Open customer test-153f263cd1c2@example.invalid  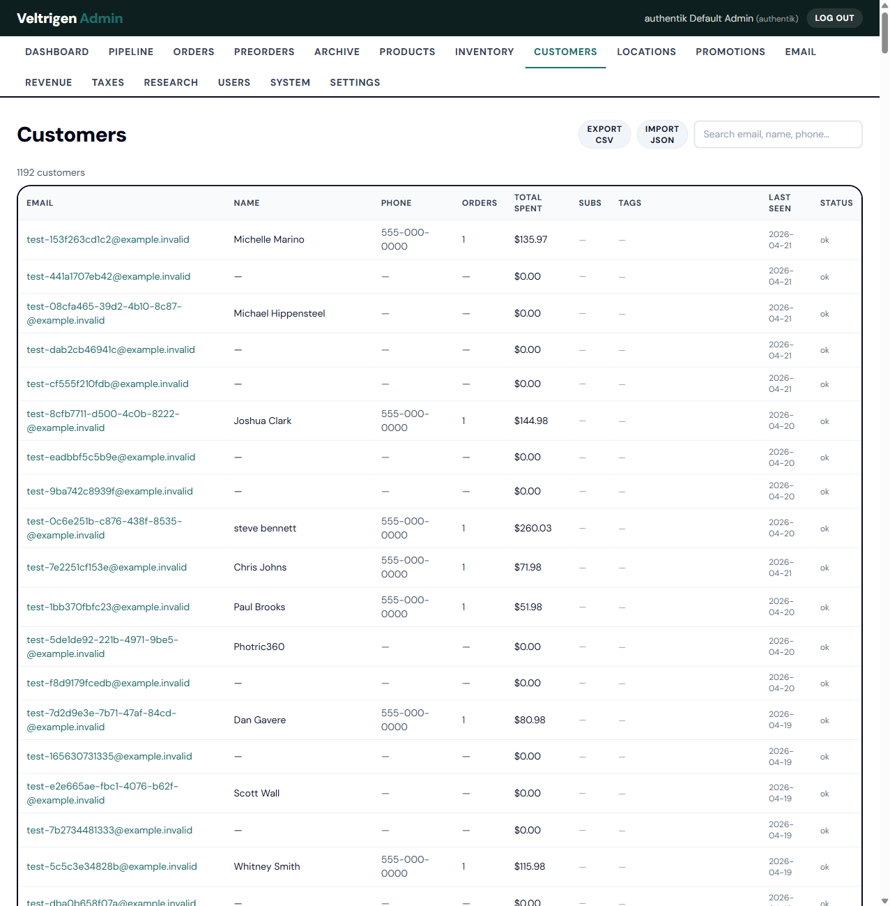pos(108,239)
